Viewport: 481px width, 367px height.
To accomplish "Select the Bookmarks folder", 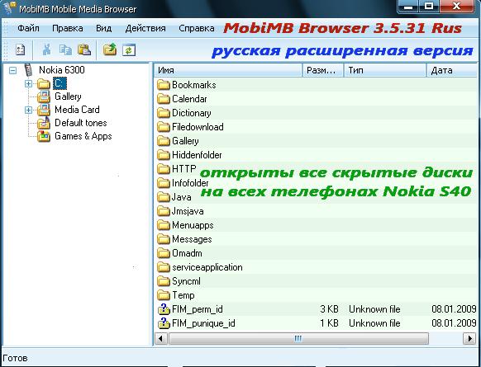I will (x=194, y=85).
